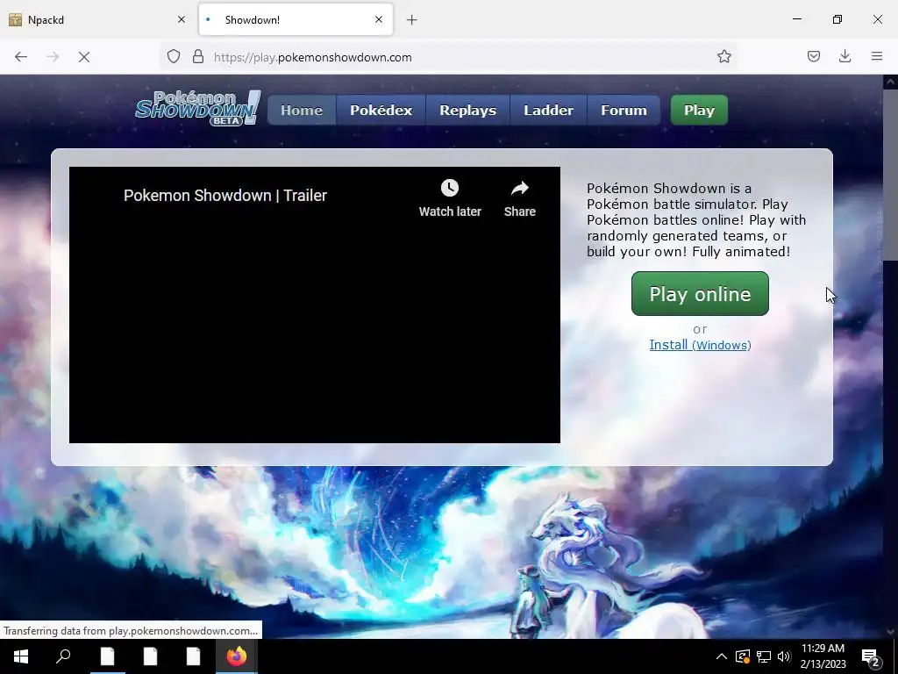Open the notification center icon
This screenshot has height=674, width=898.
coord(871,656)
